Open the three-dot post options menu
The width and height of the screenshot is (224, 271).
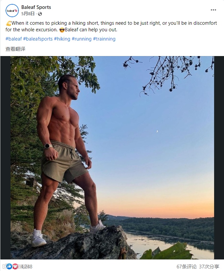point(213,10)
